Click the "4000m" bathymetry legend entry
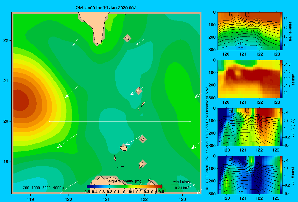The width and height of the screenshot is (298, 202). 58,188
